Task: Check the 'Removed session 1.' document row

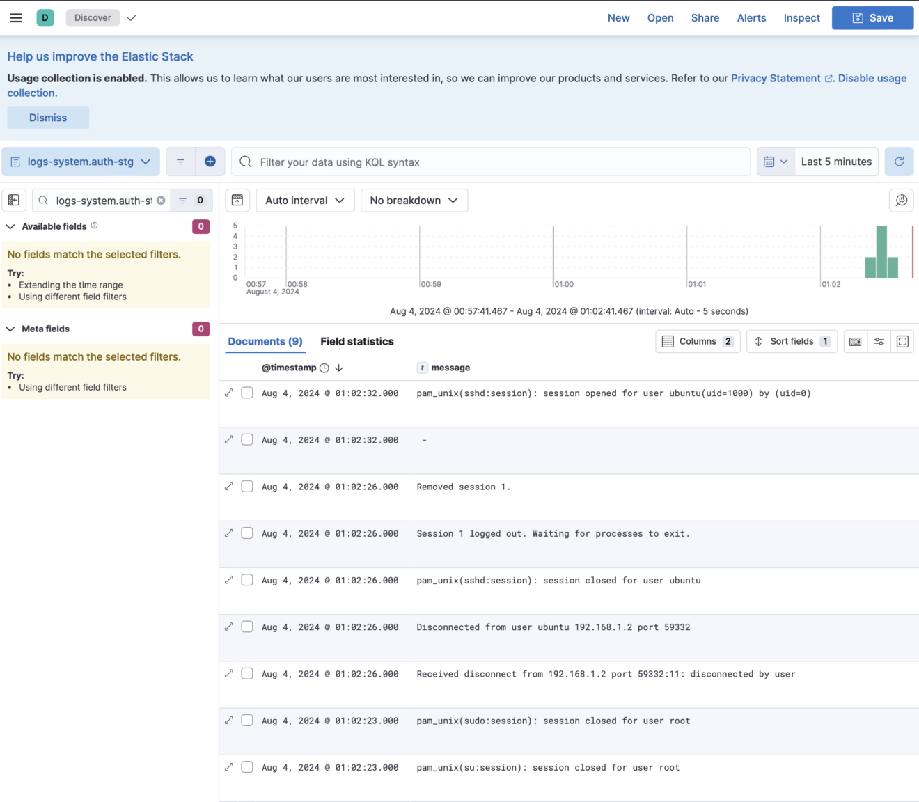Action: click(247, 485)
